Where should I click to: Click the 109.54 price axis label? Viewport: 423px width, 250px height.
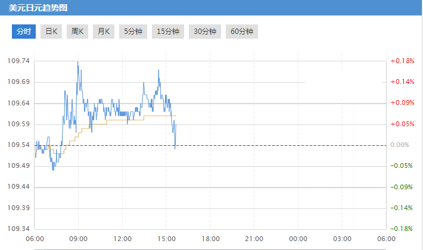pos(18,145)
